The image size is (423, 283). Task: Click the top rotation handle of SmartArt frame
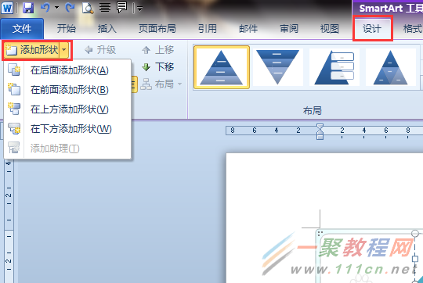click(x=415, y=233)
